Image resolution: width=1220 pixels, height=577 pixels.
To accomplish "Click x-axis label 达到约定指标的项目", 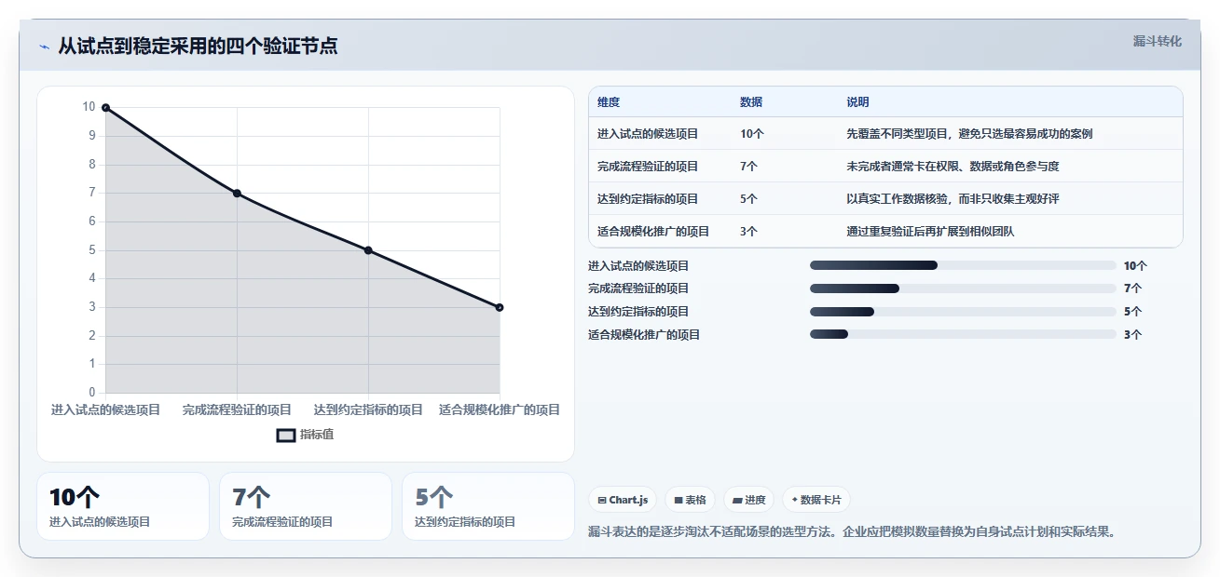I will pyautogui.click(x=368, y=409).
